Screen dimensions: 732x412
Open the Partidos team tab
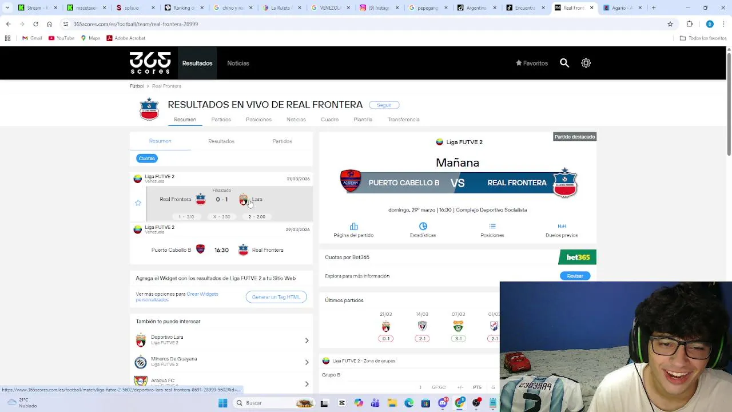(x=221, y=120)
